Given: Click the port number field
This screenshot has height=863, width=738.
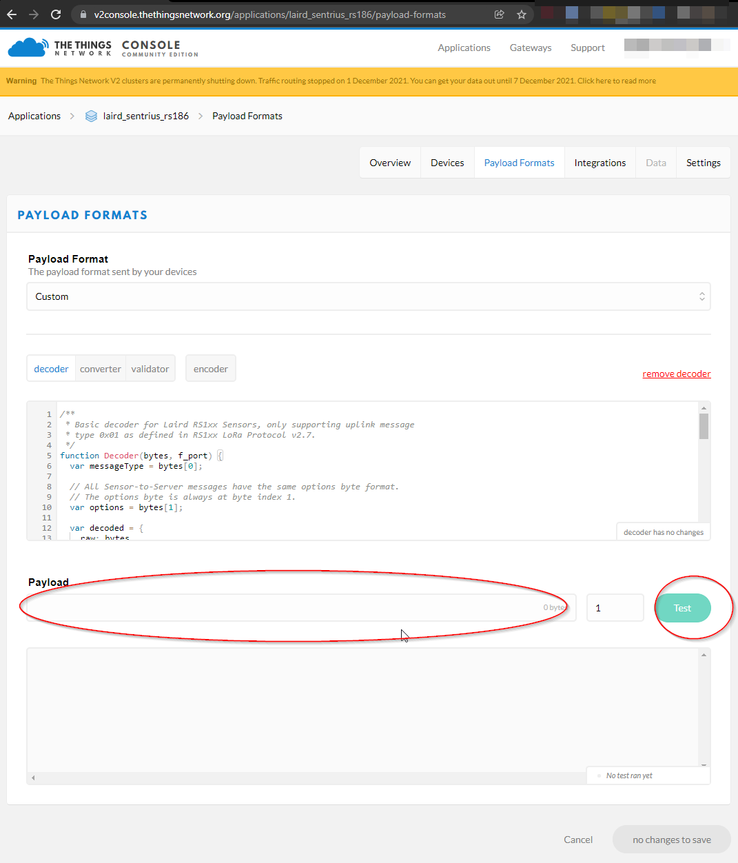Looking at the screenshot, I should click(x=615, y=608).
